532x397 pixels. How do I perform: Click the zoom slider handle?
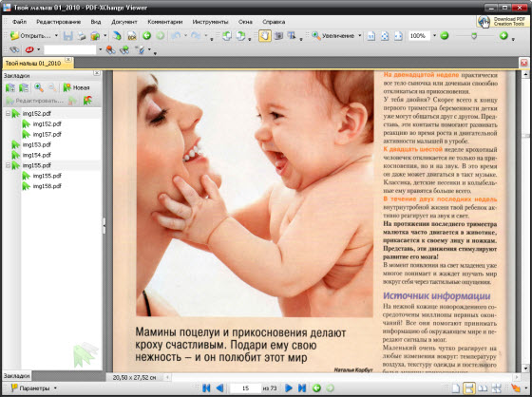(474, 36)
